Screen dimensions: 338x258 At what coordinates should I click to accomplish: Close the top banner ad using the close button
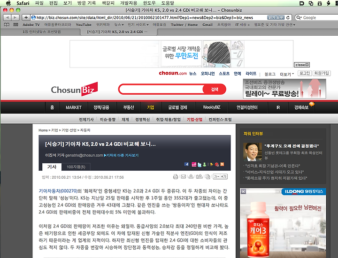[x=302, y=65]
